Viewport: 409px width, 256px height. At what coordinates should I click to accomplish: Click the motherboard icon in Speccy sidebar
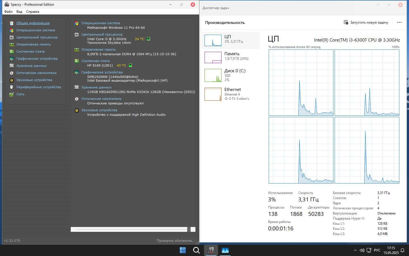click(12, 52)
